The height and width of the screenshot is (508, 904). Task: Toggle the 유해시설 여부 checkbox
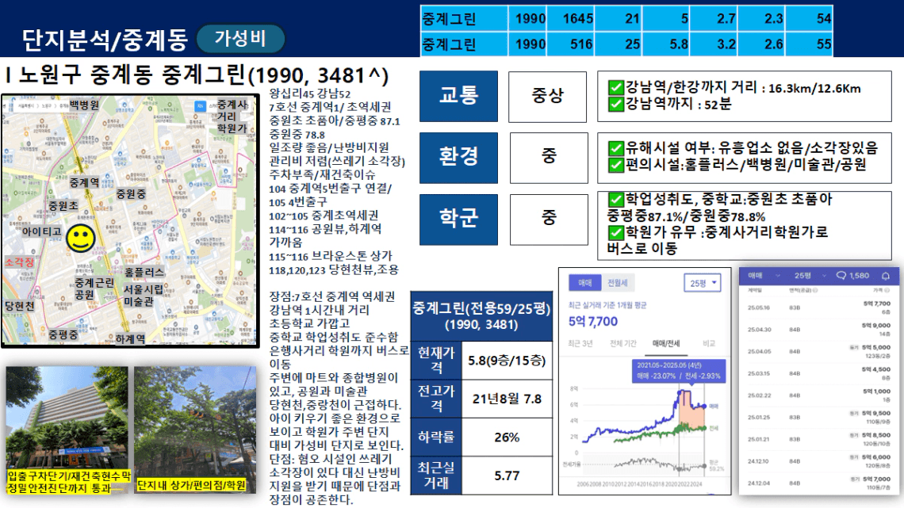pos(615,149)
